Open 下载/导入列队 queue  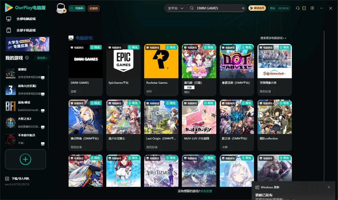[x=18, y=179]
